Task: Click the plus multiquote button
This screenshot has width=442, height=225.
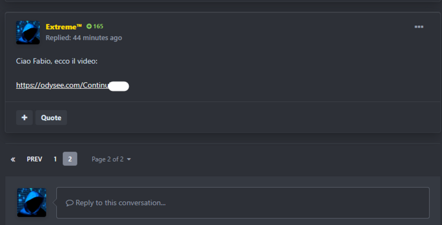Action: (24, 117)
